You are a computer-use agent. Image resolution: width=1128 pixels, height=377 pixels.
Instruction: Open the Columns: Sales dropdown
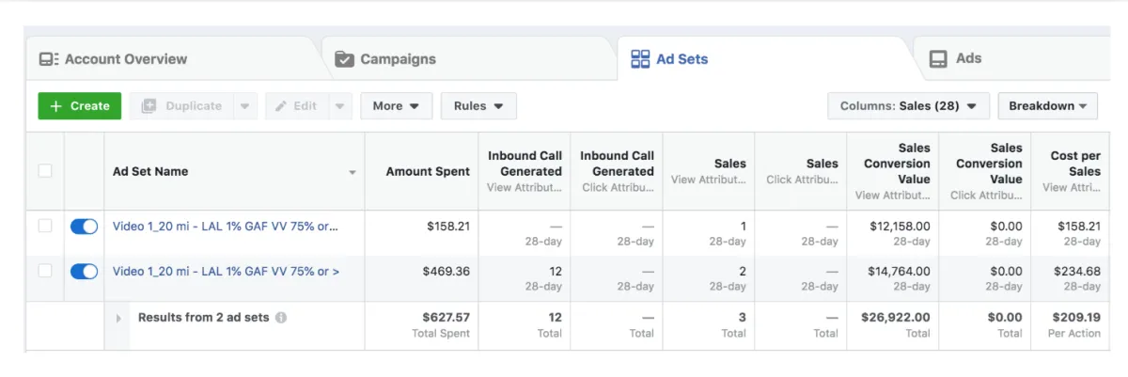[x=908, y=106]
